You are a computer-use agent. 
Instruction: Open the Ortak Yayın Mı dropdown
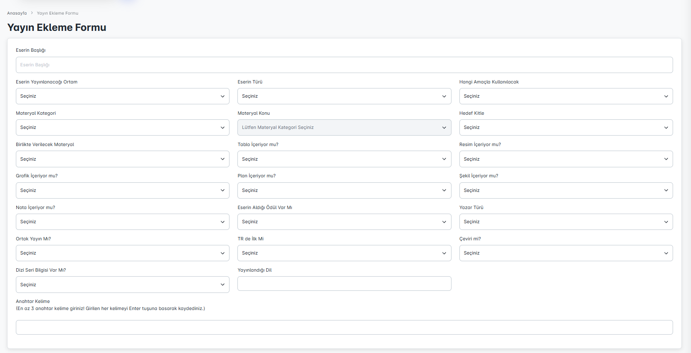[122, 253]
